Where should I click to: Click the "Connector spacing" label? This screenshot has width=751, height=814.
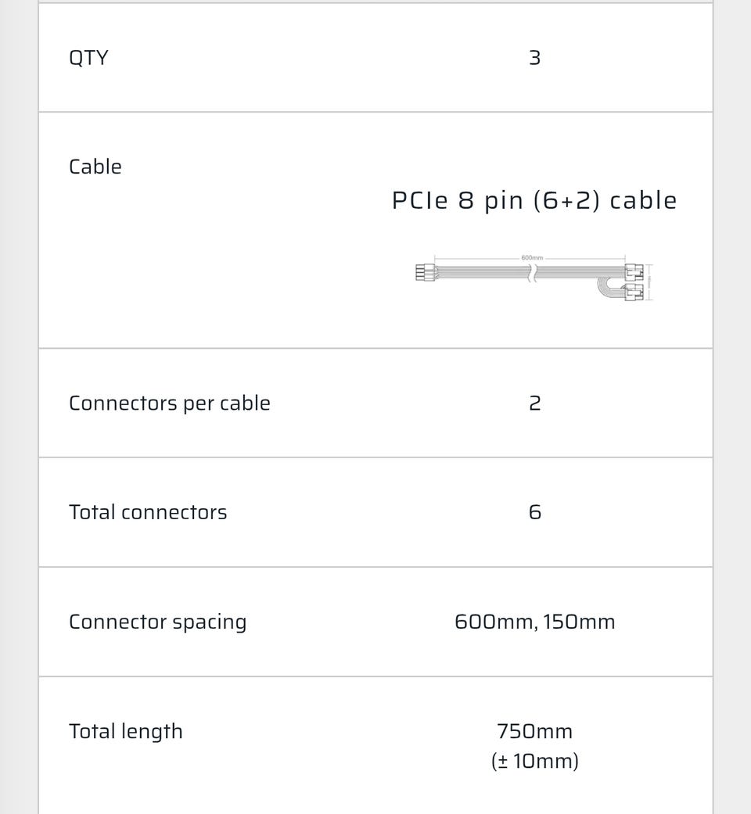pos(157,622)
